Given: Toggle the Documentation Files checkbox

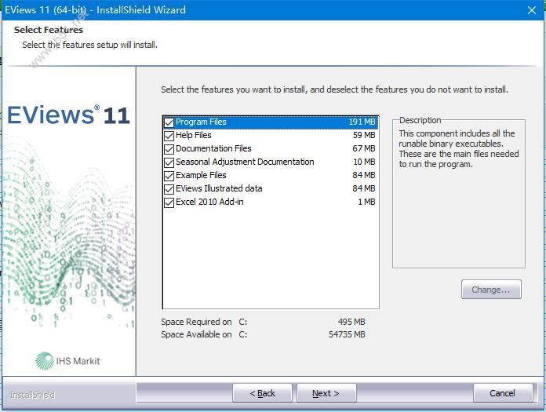Looking at the screenshot, I should 169,149.
